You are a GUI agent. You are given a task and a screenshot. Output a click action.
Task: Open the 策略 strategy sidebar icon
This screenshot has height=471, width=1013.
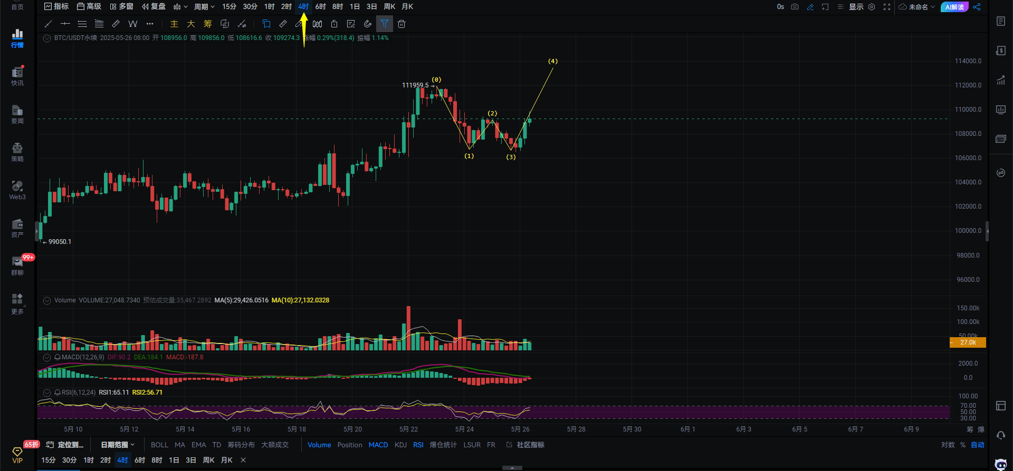(x=17, y=152)
